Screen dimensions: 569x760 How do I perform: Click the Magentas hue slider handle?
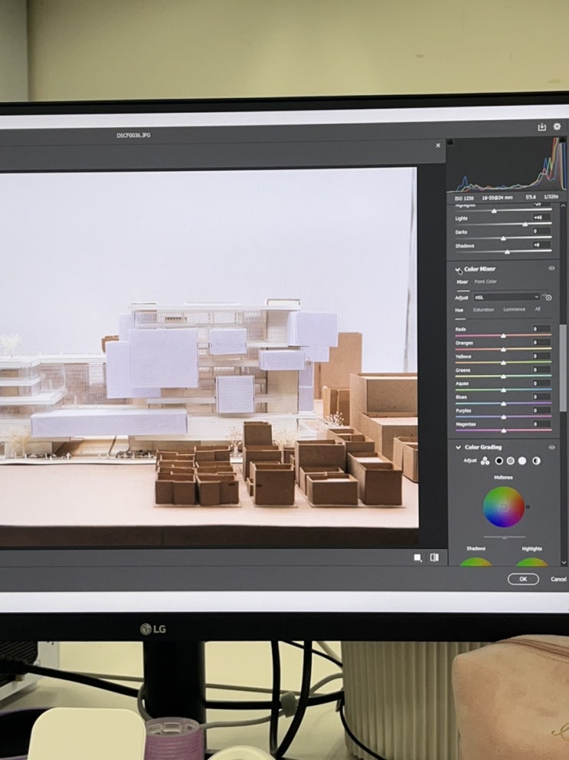click(503, 430)
